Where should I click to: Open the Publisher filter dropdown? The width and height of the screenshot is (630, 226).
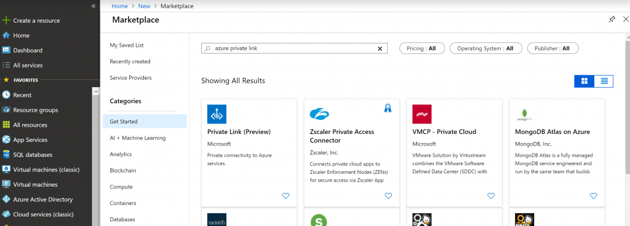[553, 49]
